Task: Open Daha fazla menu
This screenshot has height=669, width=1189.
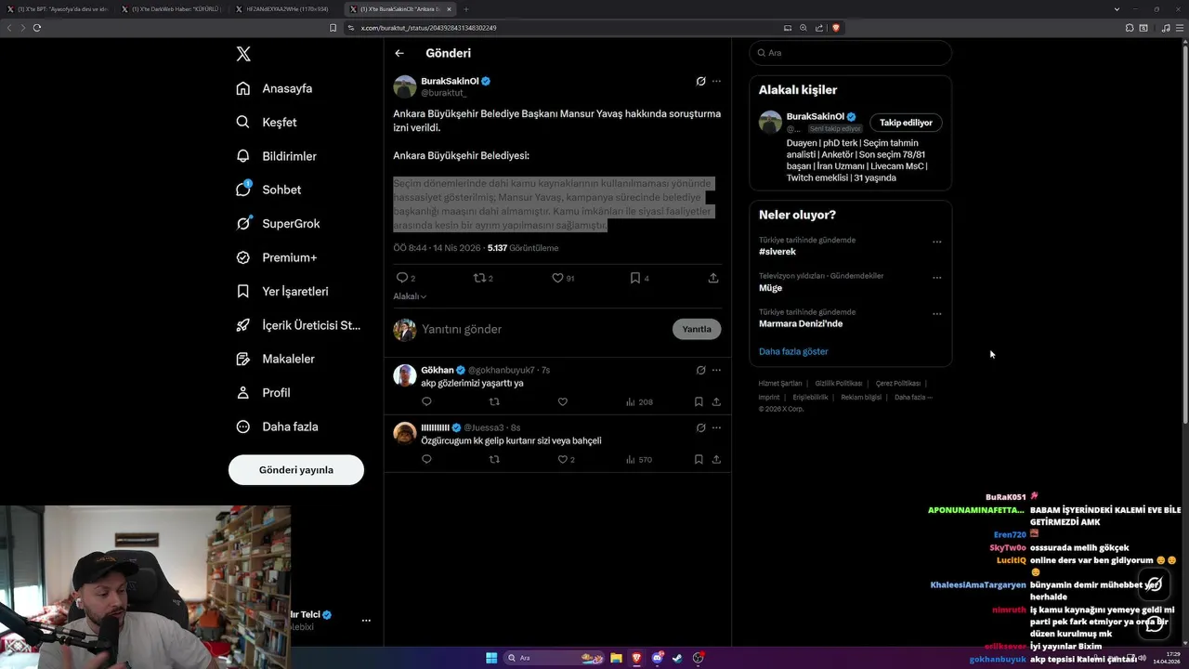Action: click(x=278, y=426)
